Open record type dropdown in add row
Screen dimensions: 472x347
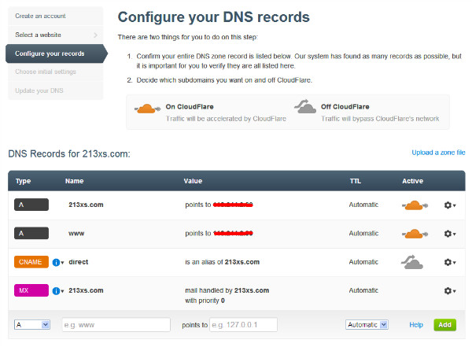pyautogui.click(x=32, y=325)
